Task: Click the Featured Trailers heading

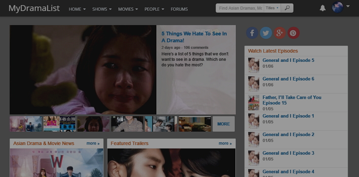Action: pyautogui.click(x=130, y=144)
